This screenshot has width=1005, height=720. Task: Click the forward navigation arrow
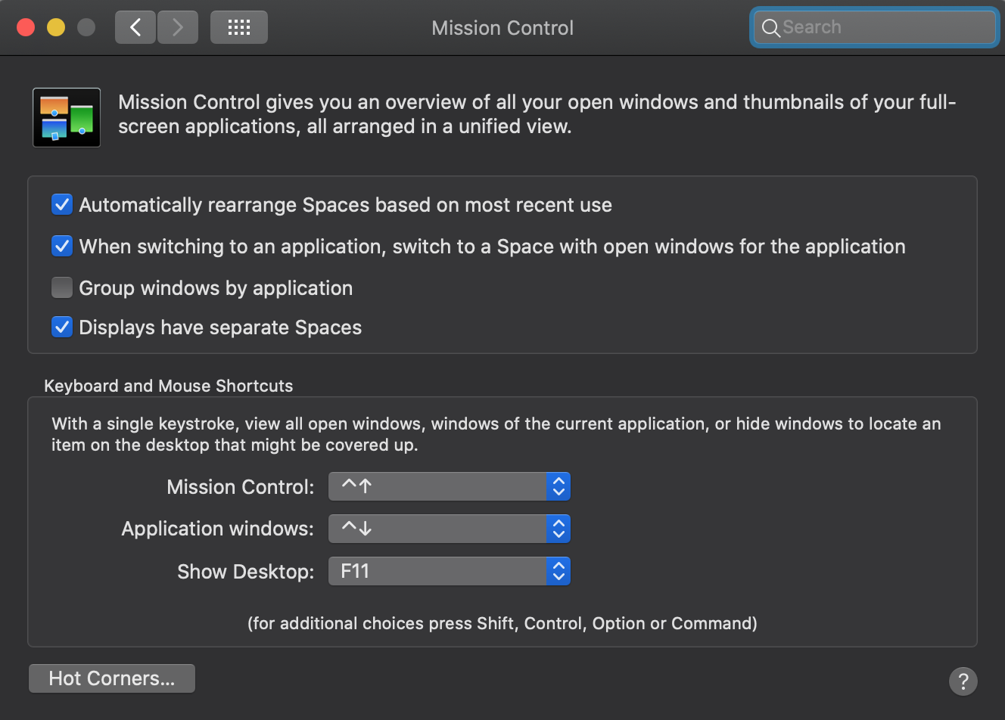tap(178, 28)
